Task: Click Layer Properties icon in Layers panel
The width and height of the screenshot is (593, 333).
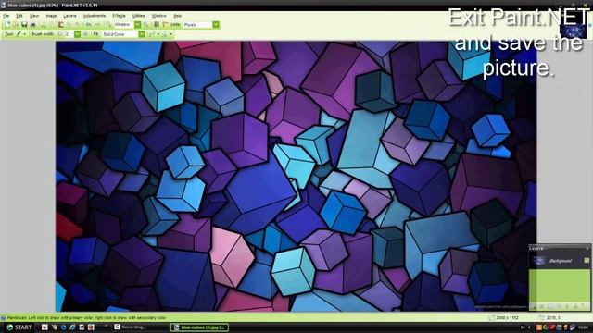Action: (583, 306)
